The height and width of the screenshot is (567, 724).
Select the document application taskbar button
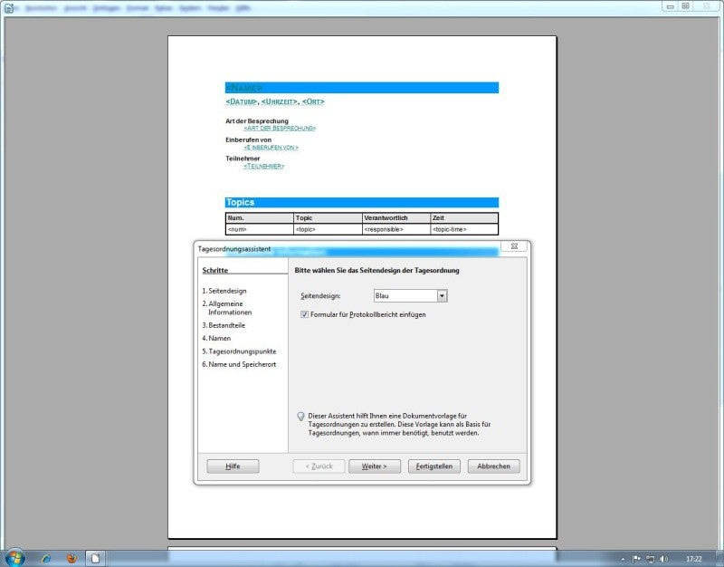pos(95,559)
